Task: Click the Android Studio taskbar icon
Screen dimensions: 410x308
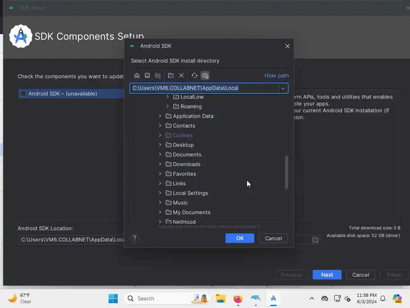Action: (x=273, y=298)
